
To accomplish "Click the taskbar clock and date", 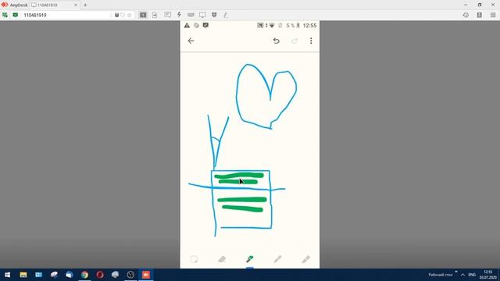I will pyautogui.click(x=487, y=275).
